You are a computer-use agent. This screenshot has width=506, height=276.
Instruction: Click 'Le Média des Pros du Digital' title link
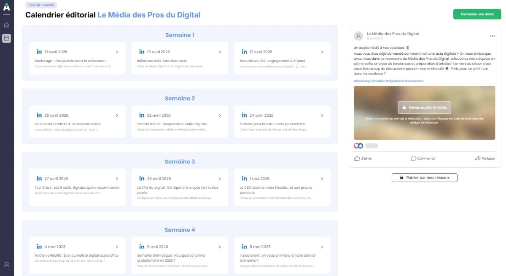point(149,15)
